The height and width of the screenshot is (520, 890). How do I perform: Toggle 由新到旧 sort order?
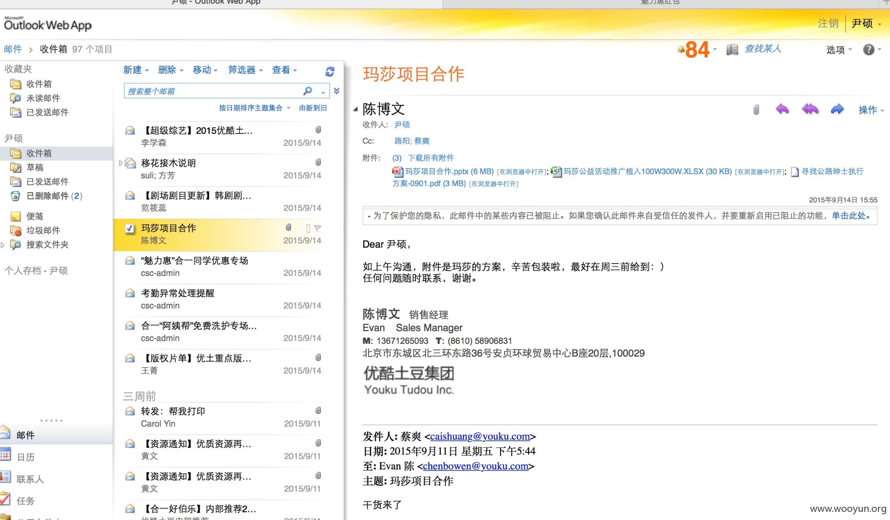(x=313, y=108)
